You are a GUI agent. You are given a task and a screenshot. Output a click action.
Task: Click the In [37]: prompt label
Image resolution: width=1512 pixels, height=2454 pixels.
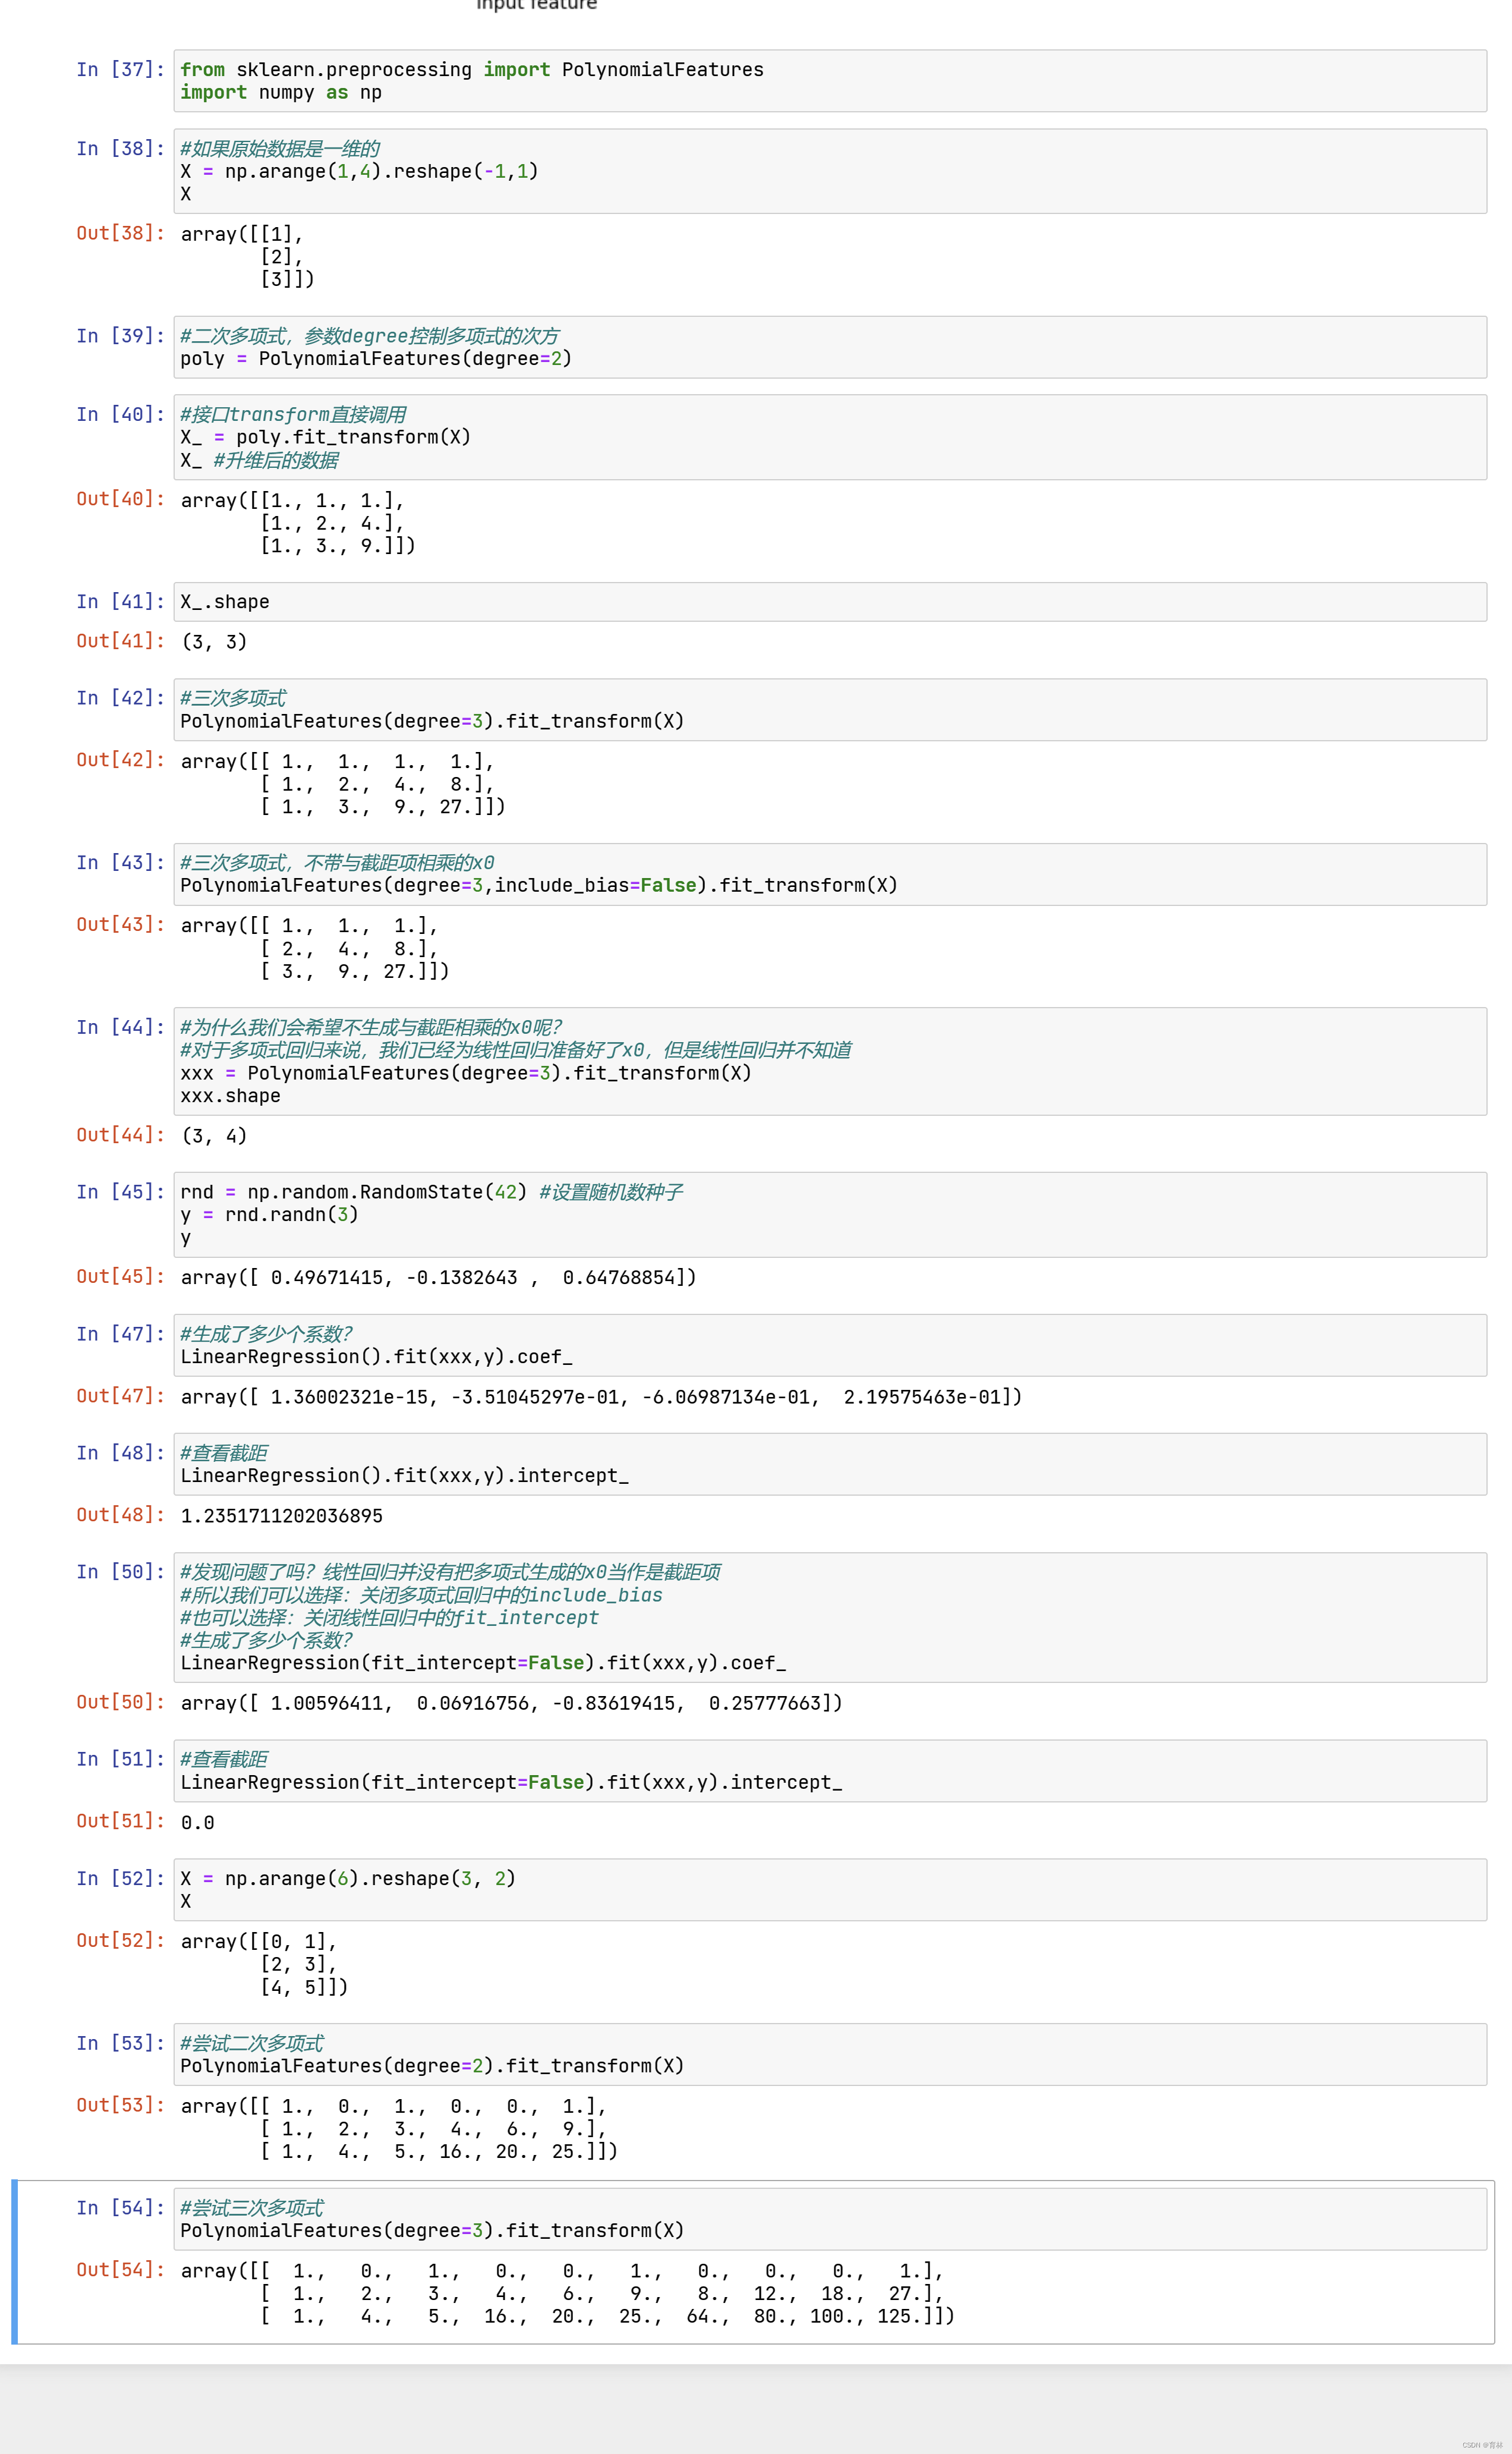(x=120, y=69)
